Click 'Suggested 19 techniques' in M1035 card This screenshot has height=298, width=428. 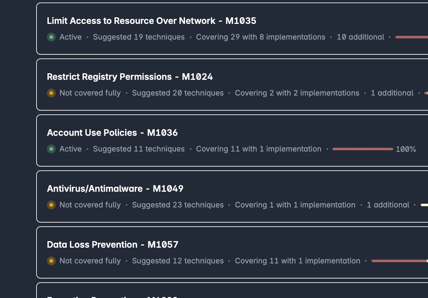click(x=139, y=37)
